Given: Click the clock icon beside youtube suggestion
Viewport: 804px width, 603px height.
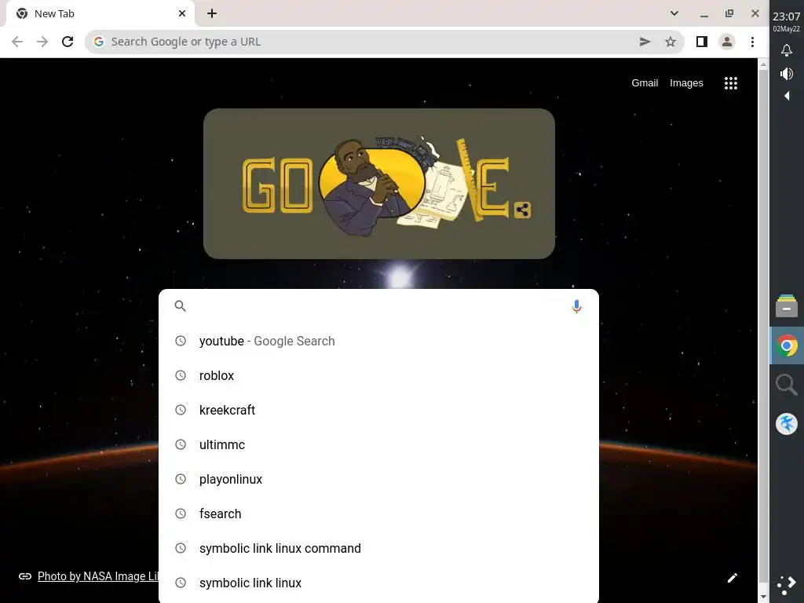Looking at the screenshot, I should coord(181,341).
